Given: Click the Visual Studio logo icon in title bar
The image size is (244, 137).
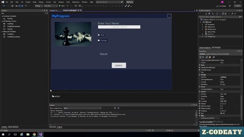Looking at the screenshot, I should [x=3, y=2].
